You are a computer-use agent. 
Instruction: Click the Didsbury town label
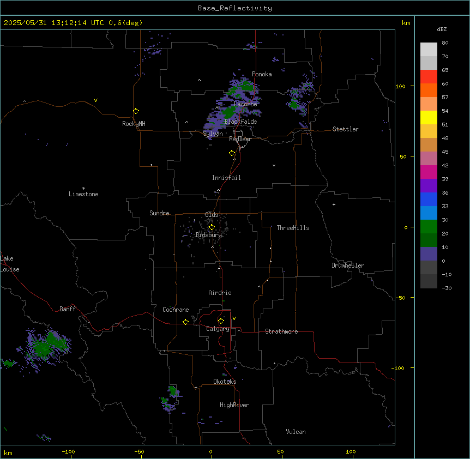coord(209,235)
